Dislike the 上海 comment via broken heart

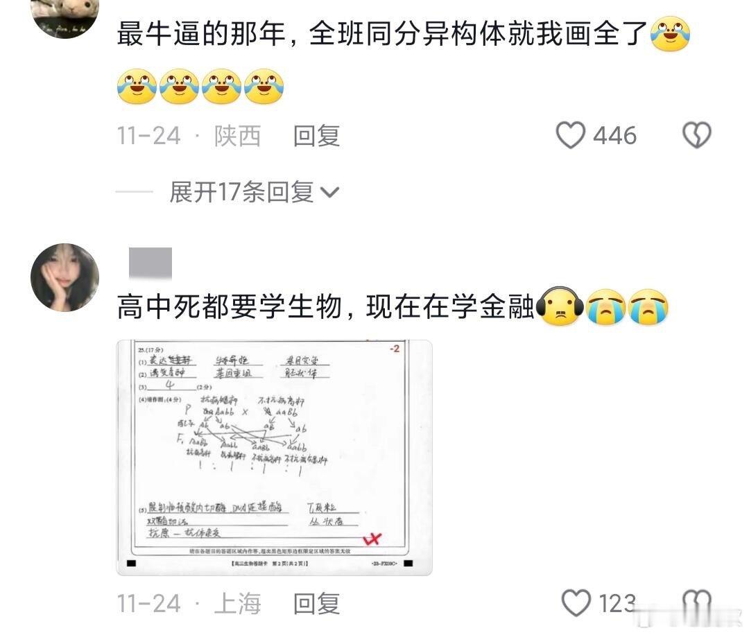click(697, 602)
